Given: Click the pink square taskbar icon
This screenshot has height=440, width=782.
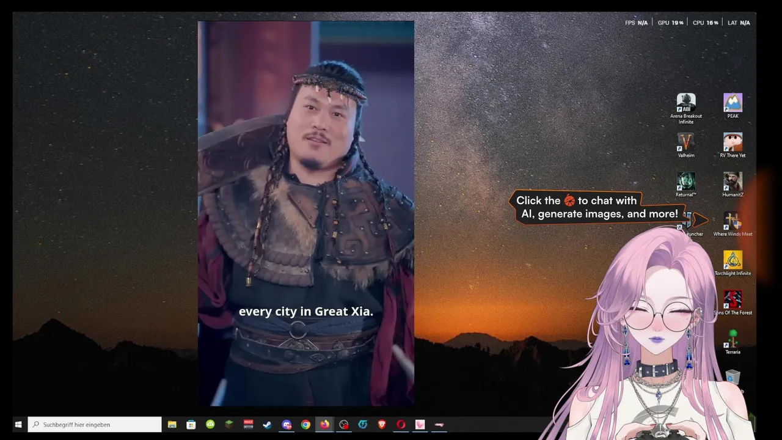Looking at the screenshot, I should pos(420,424).
